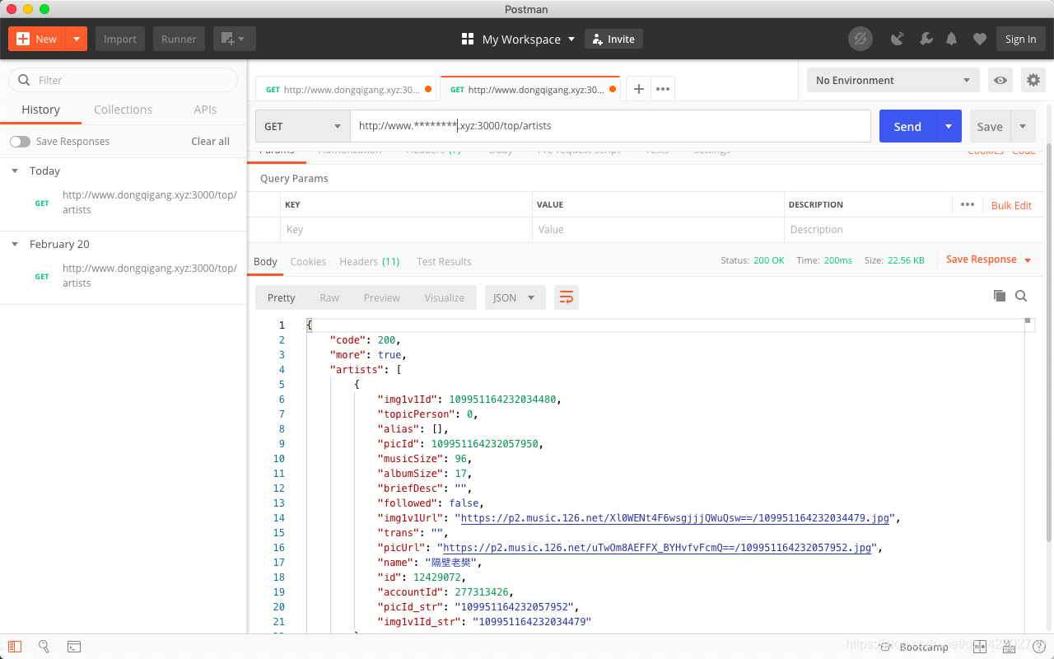Click the Sign In button
Viewport: 1054px width, 659px height.
point(1021,39)
